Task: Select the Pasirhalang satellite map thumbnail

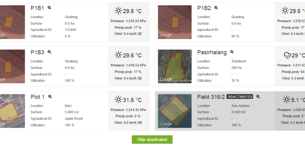Action: [x=175, y=66]
